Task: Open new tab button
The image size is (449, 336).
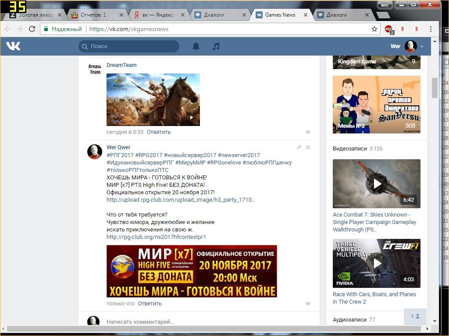Action: coord(382,15)
